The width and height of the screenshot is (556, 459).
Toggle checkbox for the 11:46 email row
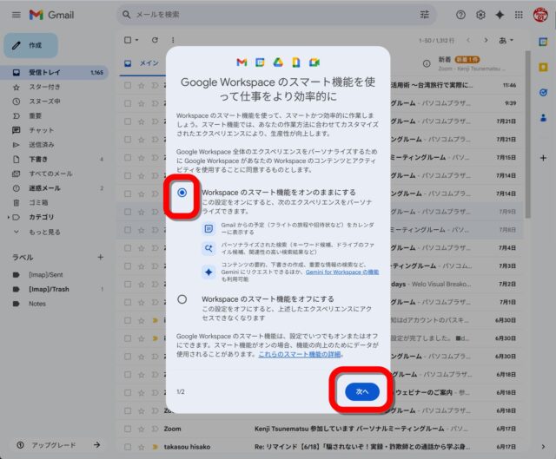128,85
